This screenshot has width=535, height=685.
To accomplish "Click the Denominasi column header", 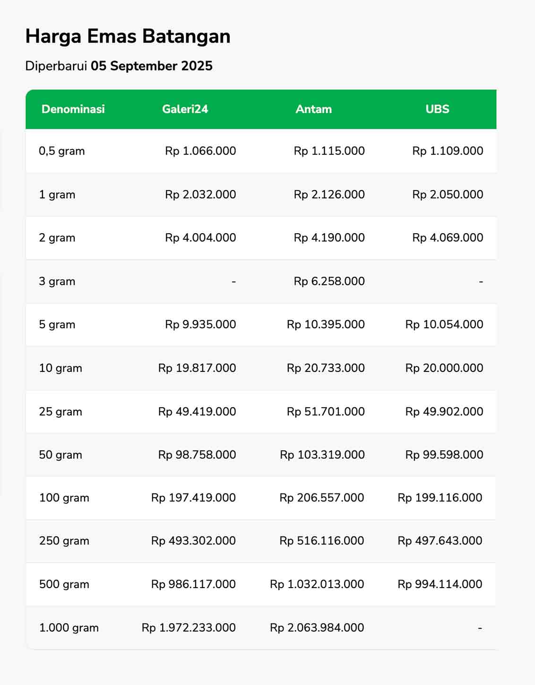I will pyautogui.click(x=73, y=109).
